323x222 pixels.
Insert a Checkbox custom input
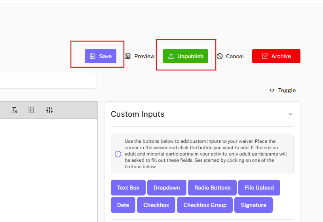coord(156,205)
